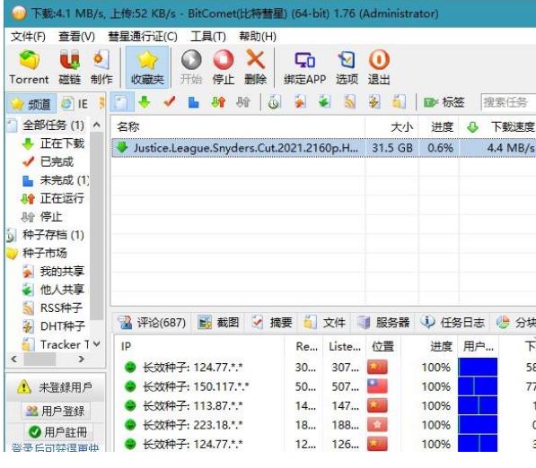Click the 搜索任务 search field
The image size is (536, 468).
508,102
